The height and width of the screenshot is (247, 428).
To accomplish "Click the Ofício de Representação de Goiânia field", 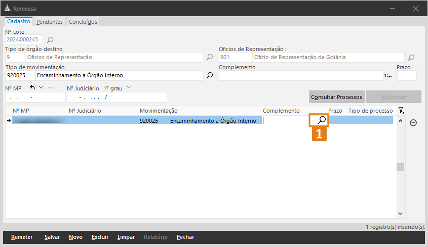I will click(x=328, y=58).
